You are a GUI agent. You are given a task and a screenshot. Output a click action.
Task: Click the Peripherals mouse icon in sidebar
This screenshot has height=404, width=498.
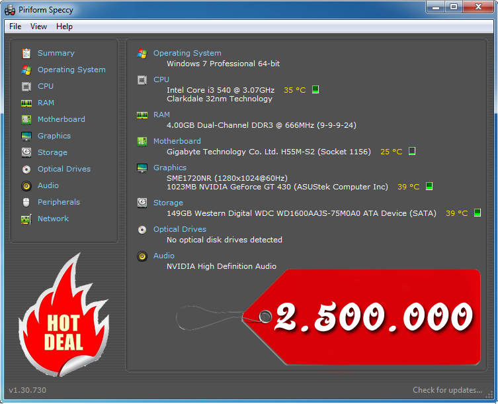26,202
